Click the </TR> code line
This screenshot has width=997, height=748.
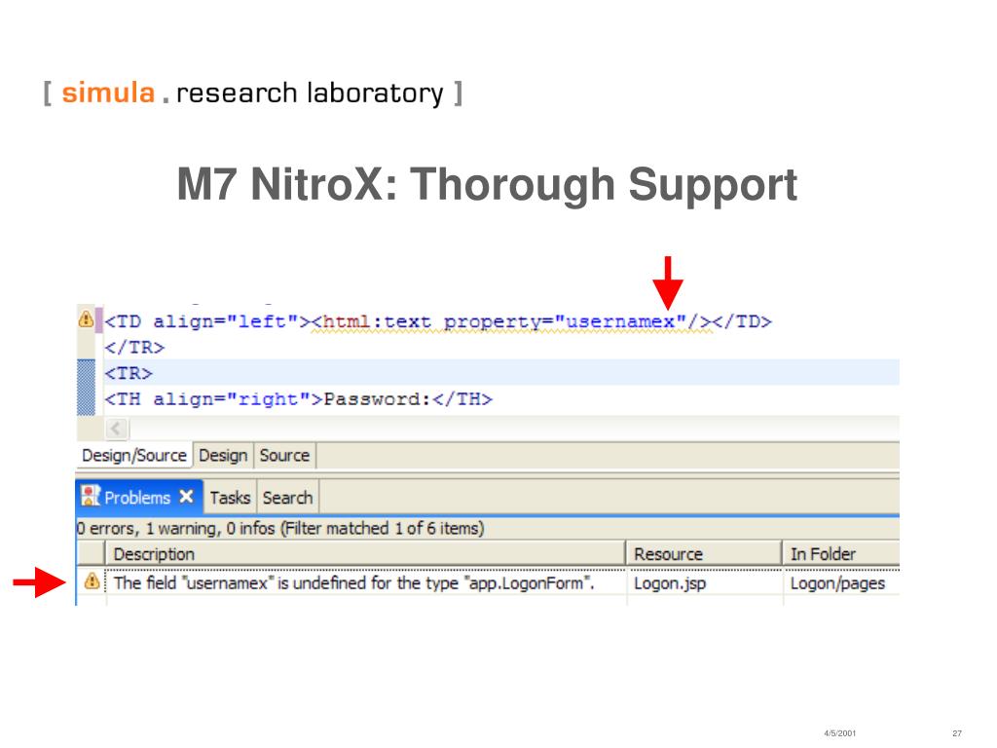(134, 348)
